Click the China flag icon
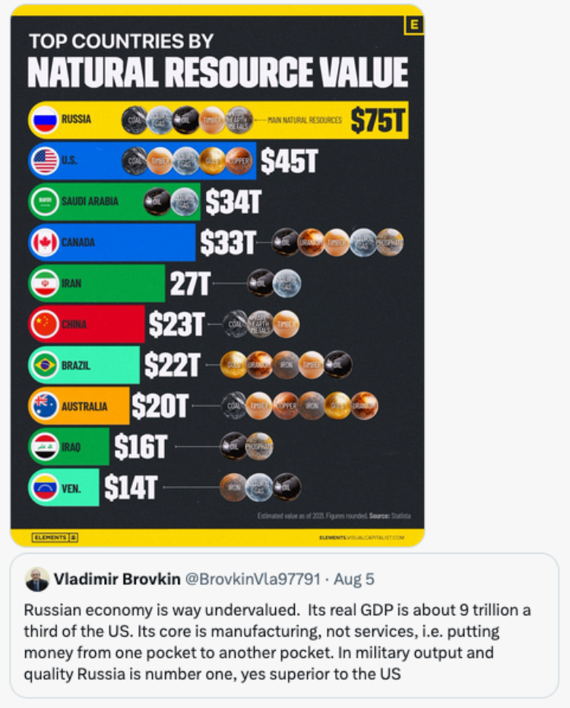 coord(45,324)
